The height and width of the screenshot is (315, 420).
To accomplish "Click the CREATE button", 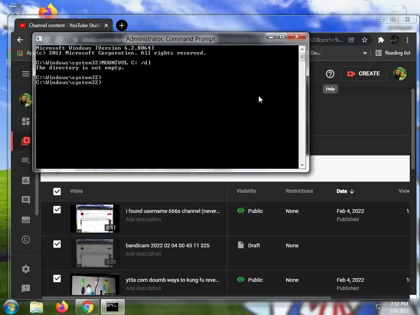I will point(364,74).
